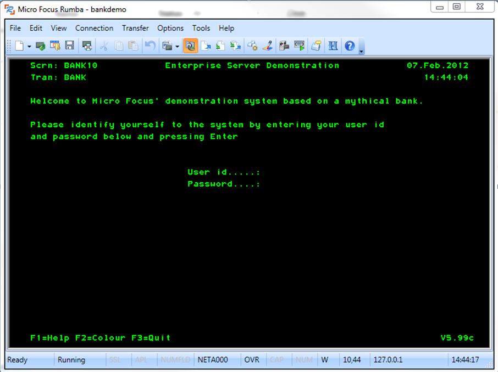Click the cursor position '10,44' in status bar
Viewport: 498px width, 372px height.
click(352, 360)
